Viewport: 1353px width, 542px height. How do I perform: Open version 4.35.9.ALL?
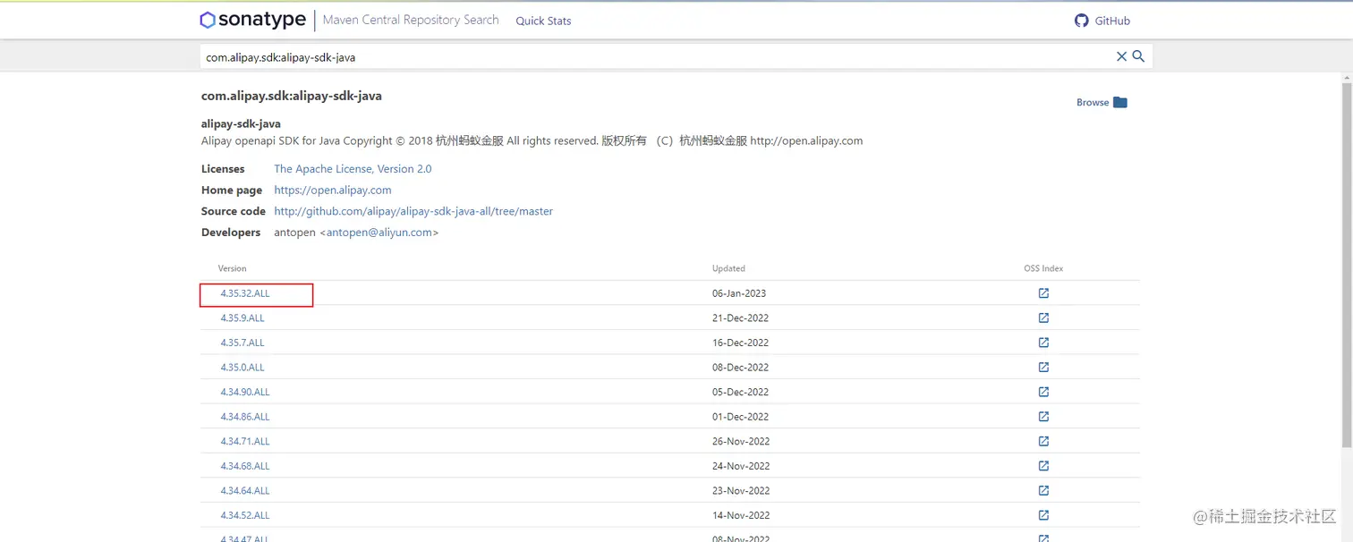tap(243, 318)
